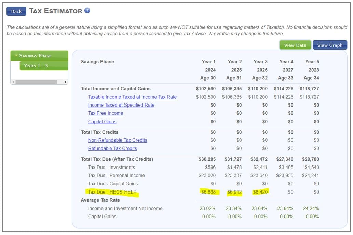Open Non-Refundable Tax Credits link

point(117,140)
